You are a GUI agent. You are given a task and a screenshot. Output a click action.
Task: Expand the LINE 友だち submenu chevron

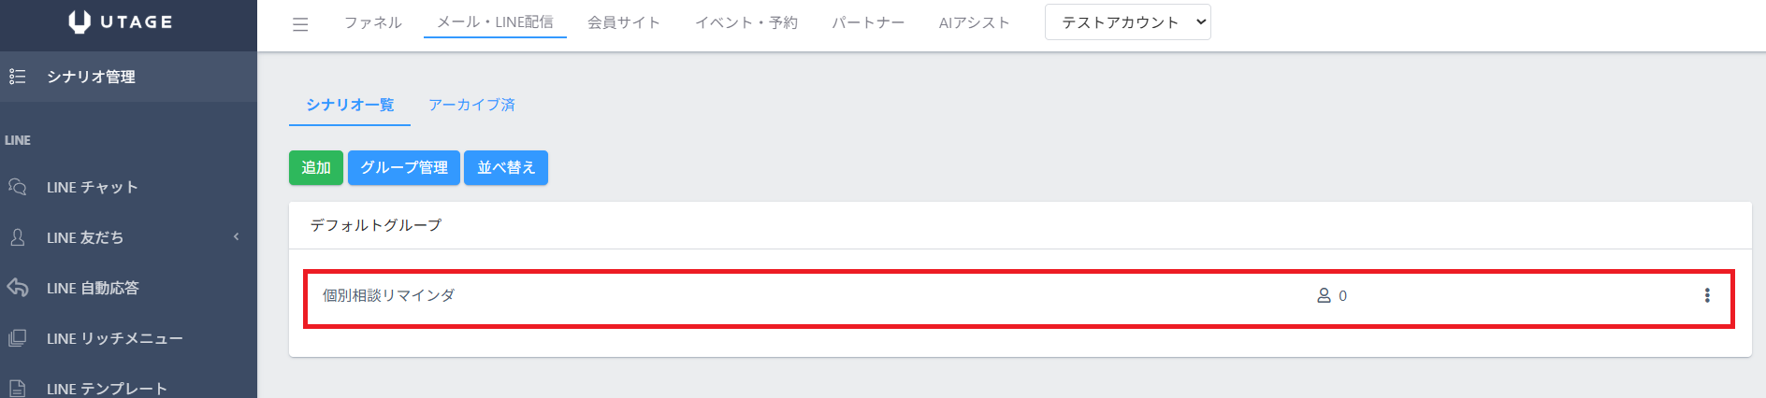[x=236, y=237]
